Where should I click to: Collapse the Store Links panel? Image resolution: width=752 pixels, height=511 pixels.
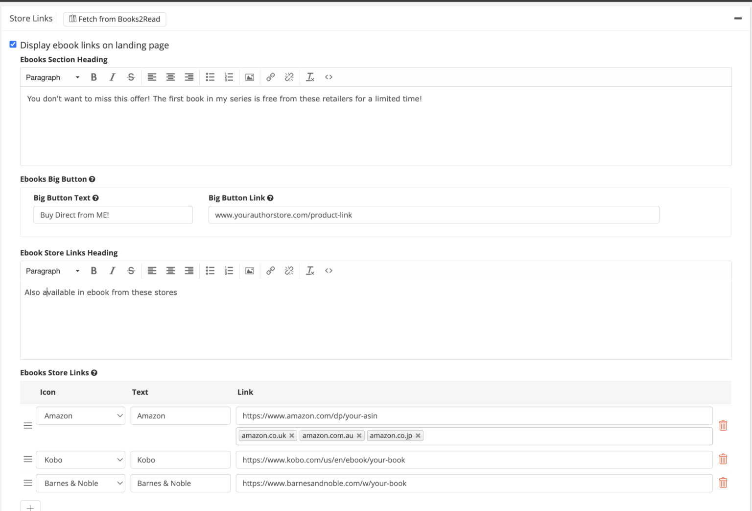pyautogui.click(x=737, y=19)
